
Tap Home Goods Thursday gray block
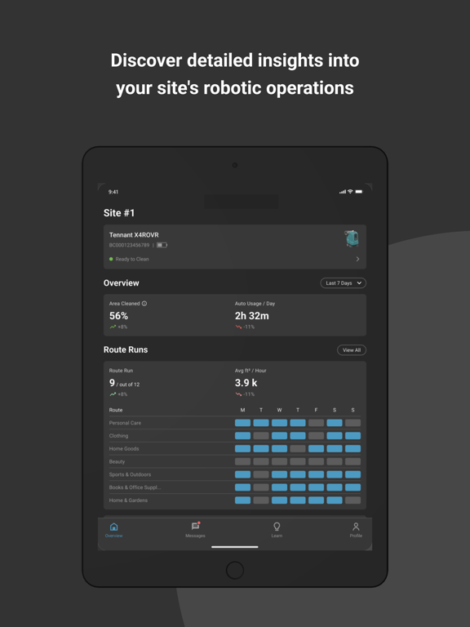[298, 449]
